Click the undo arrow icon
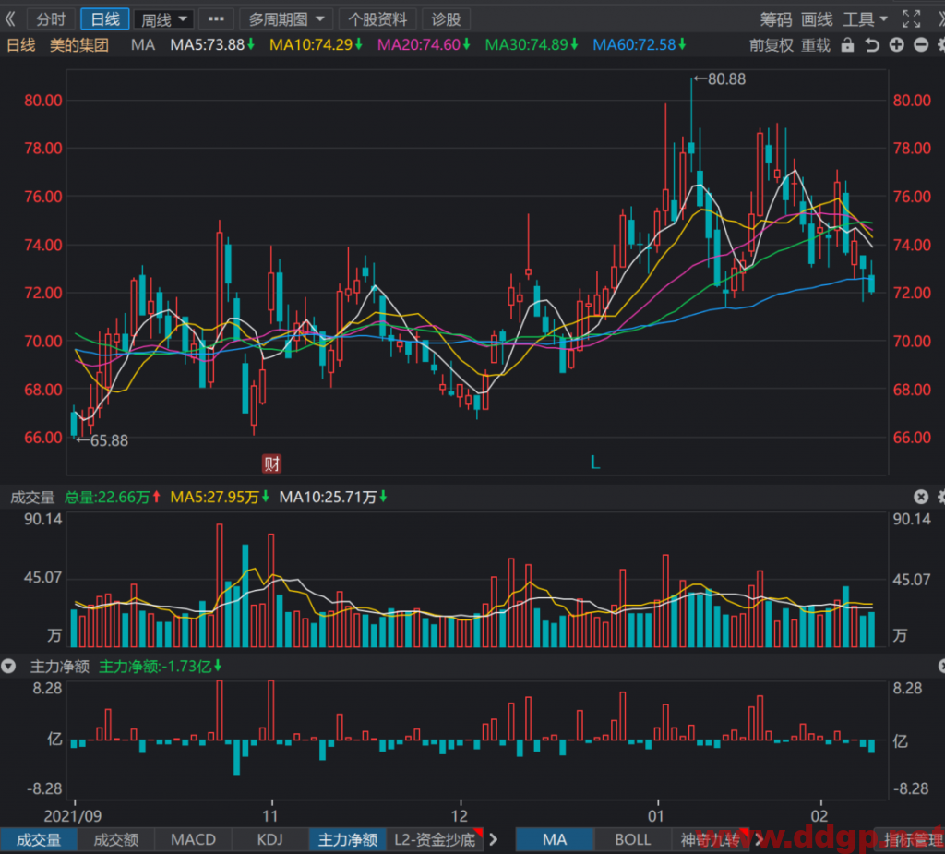The height and width of the screenshot is (854, 945). click(x=872, y=45)
